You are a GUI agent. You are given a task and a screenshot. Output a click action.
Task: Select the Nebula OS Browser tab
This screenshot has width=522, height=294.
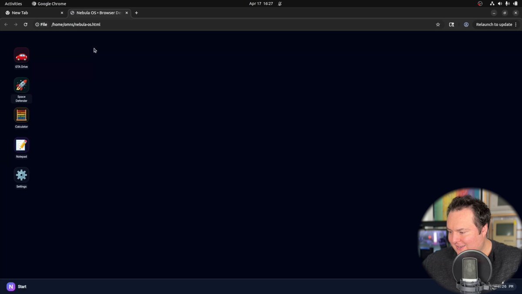[x=97, y=13]
